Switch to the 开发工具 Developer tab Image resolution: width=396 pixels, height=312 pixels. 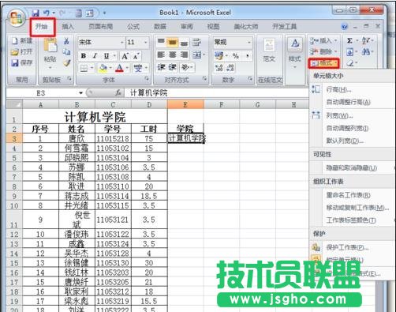pyautogui.click(x=284, y=27)
